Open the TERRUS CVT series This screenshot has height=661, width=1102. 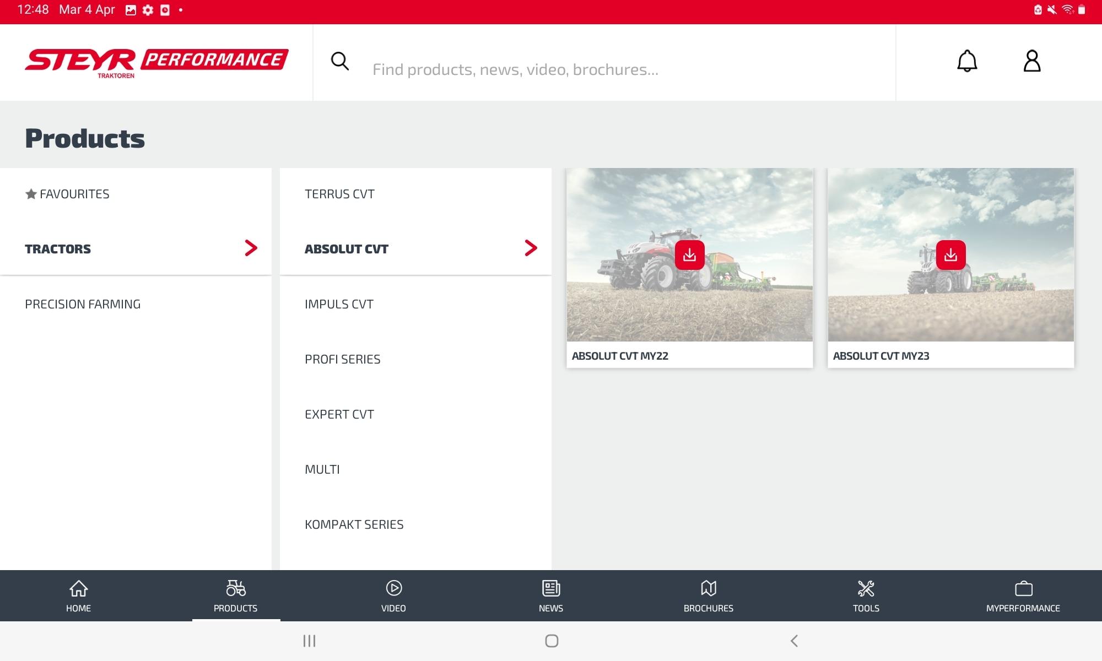coord(415,194)
